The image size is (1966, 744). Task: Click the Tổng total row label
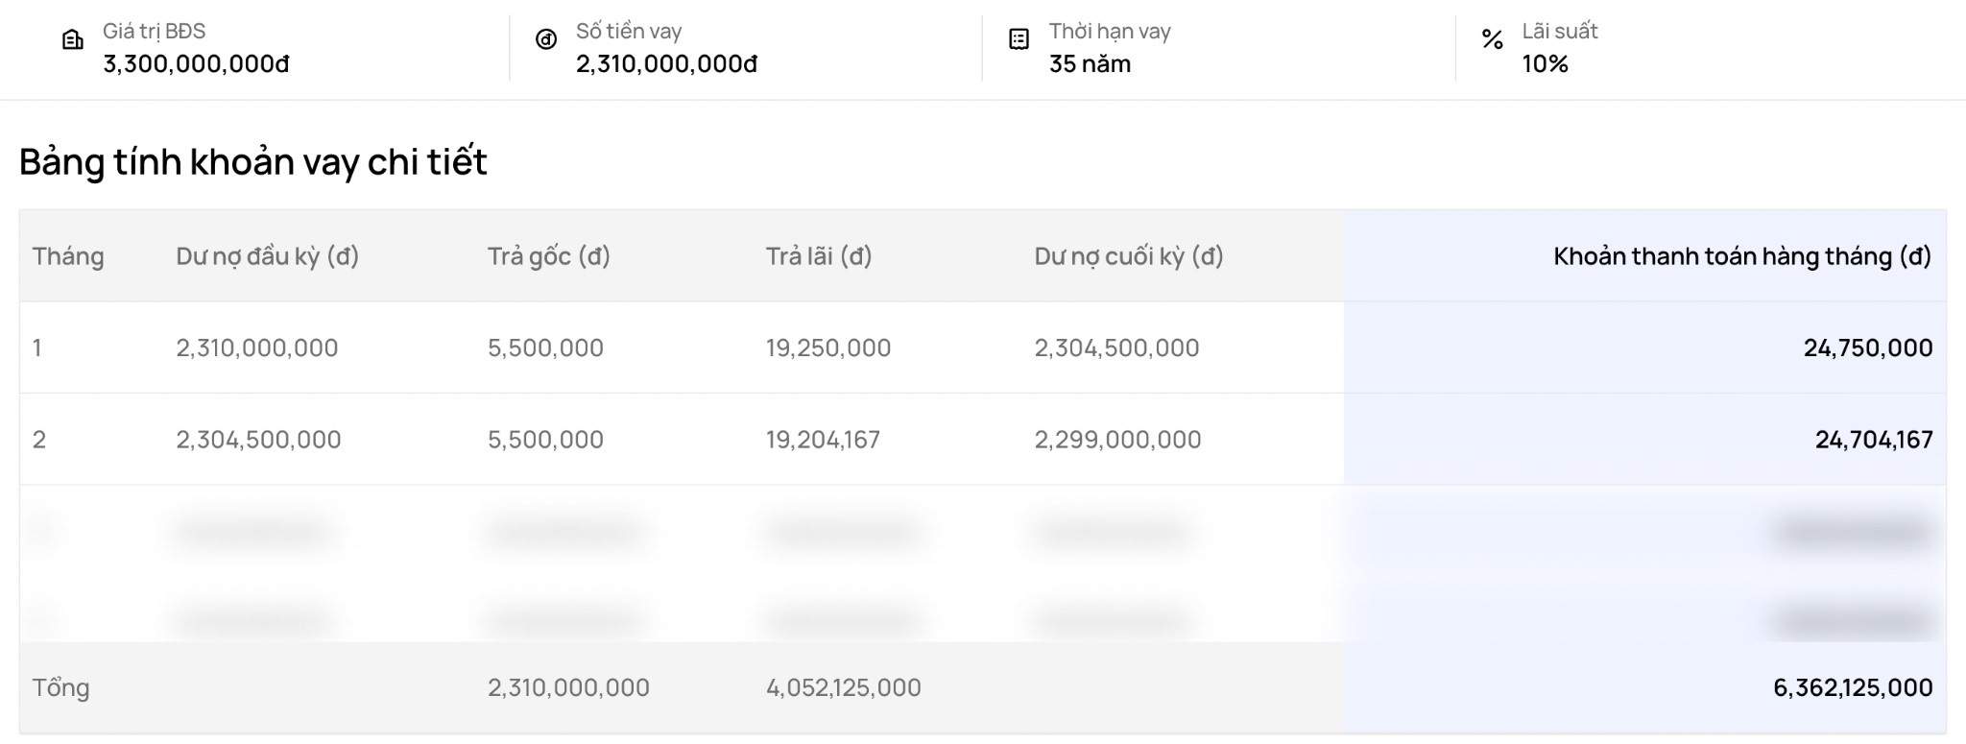point(61,688)
